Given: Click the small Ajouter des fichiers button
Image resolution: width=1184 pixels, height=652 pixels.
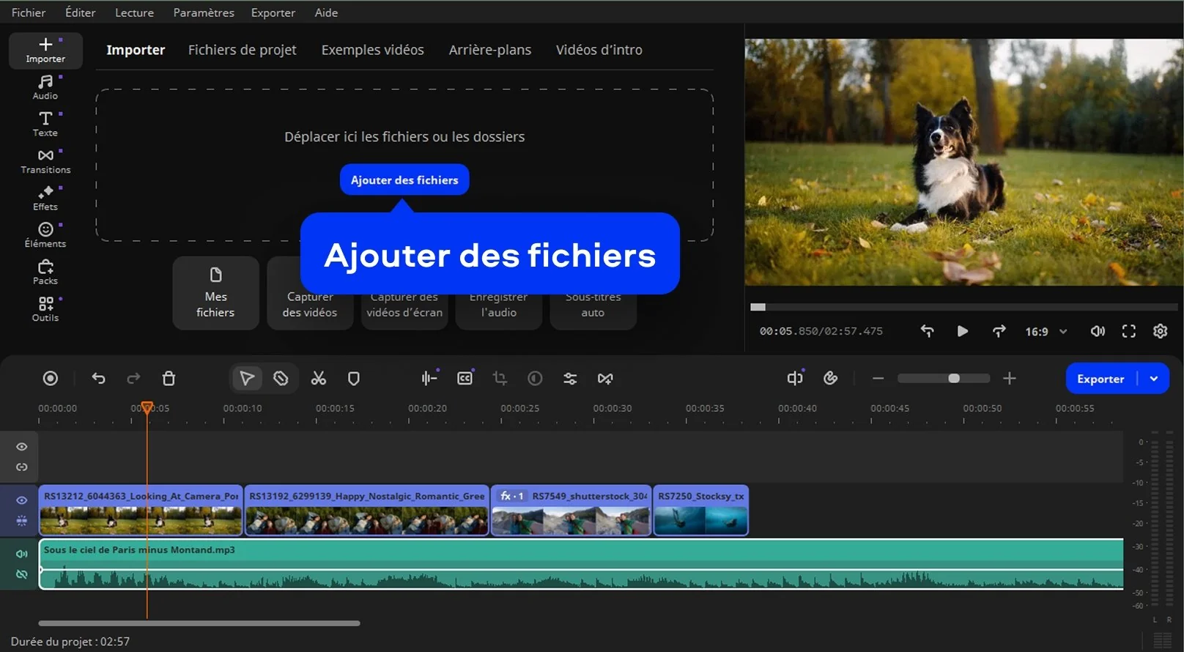Looking at the screenshot, I should pos(404,179).
